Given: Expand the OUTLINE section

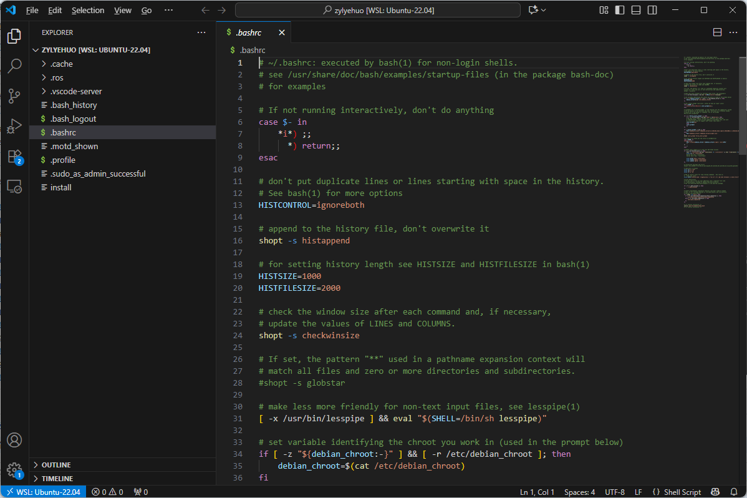Looking at the screenshot, I should click(x=56, y=465).
